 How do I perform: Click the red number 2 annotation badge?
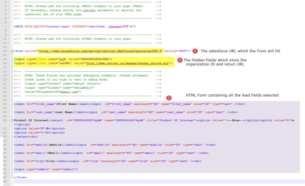click(x=180, y=60)
